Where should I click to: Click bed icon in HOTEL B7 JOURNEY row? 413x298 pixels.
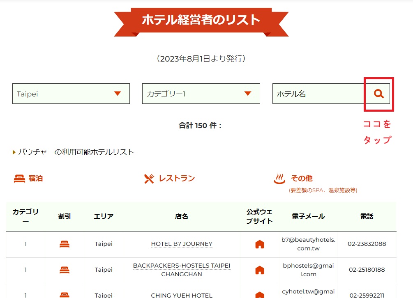pos(65,244)
